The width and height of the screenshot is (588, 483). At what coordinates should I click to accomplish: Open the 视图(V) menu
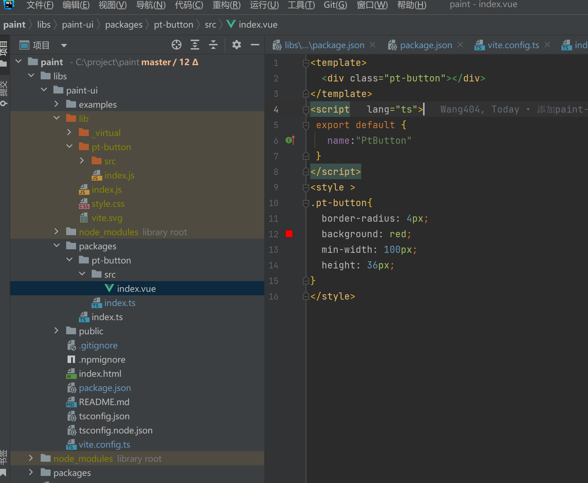(x=113, y=5)
